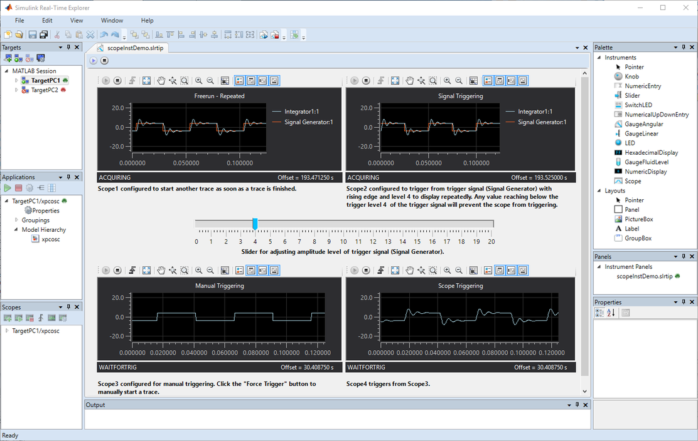The image size is (698, 441).
Task: Toggle legend display on Manual Triggering scope
Action: 240,270
